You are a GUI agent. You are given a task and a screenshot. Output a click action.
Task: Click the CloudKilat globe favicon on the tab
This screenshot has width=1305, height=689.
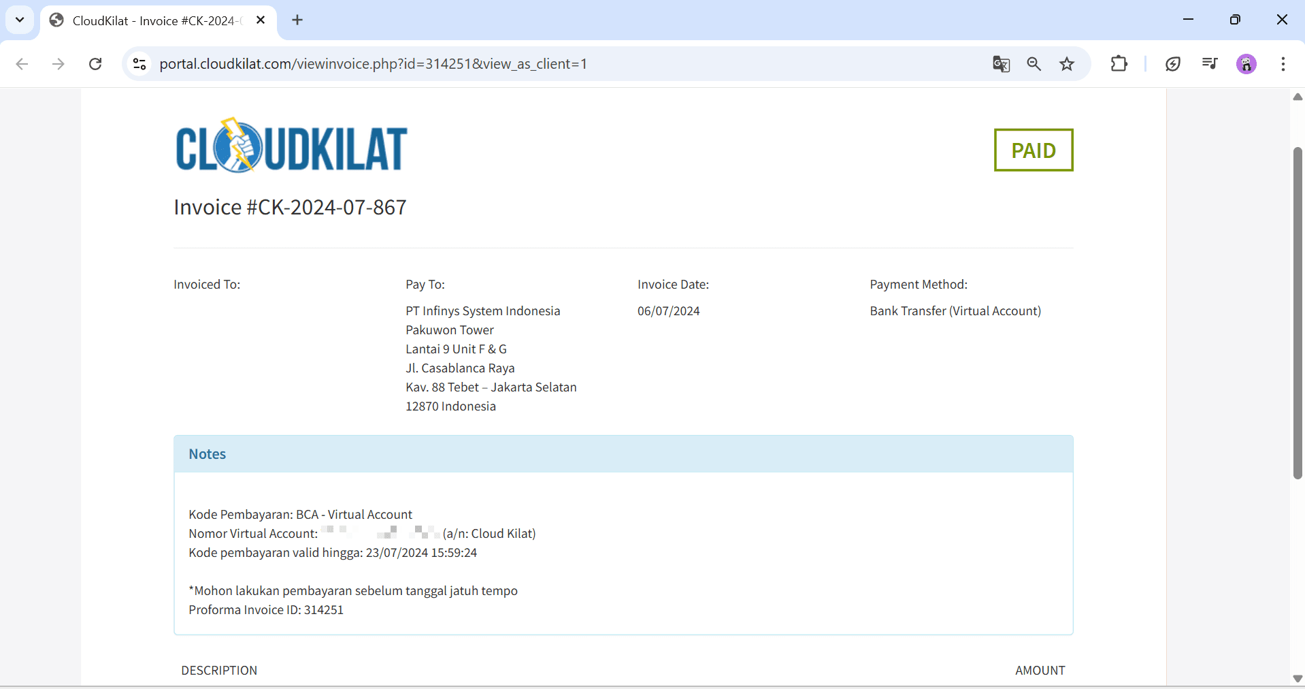click(56, 20)
